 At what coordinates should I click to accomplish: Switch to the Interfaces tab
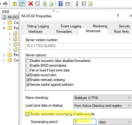(35, 32)
